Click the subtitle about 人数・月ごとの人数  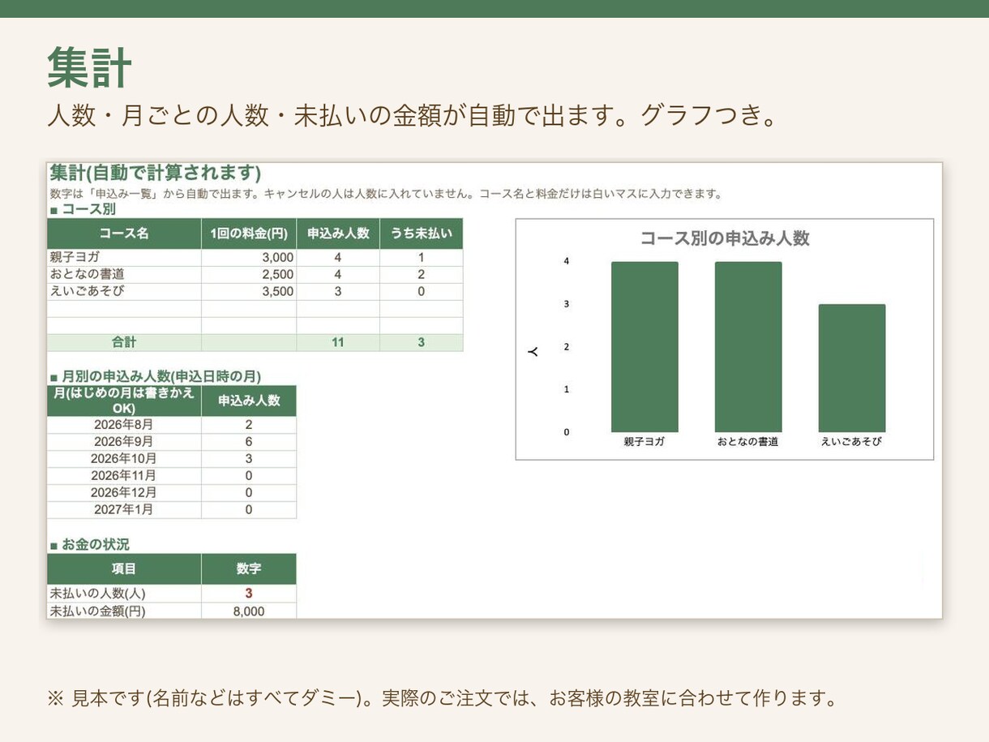click(x=413, y=115)
